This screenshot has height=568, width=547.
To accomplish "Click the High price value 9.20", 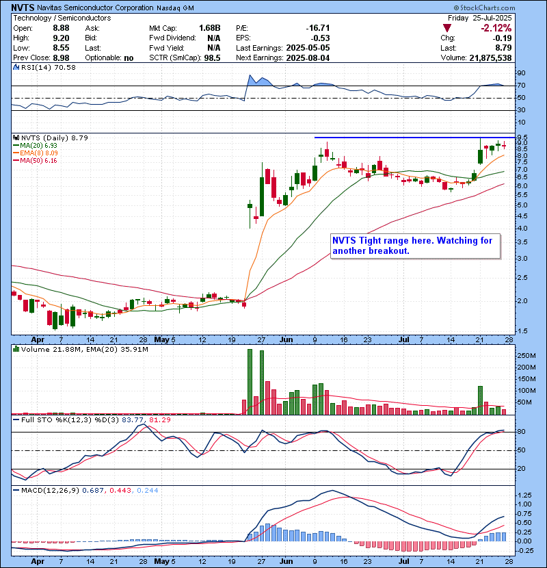I will point(61,38).
